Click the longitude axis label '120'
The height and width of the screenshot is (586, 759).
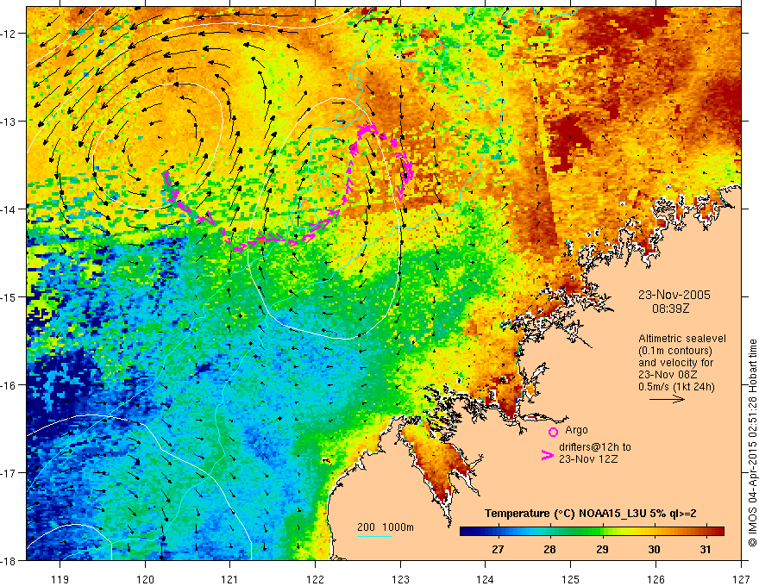coord(145,579)
